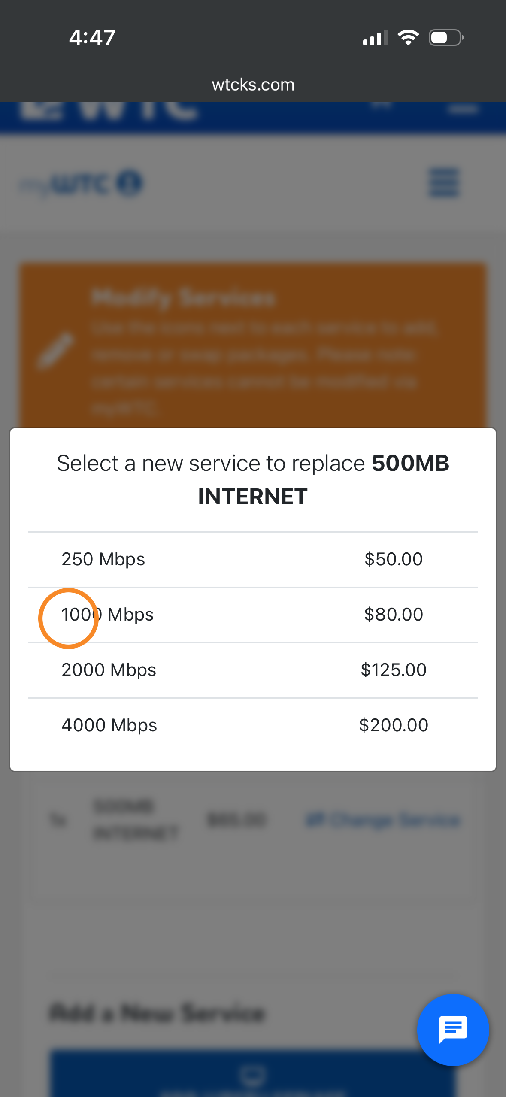Click the myWTC info icon
This screenshot has width=506, height=1097.
pos(130,183)
